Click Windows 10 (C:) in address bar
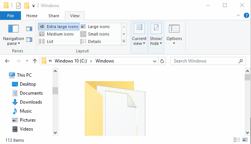 (70, 61)
